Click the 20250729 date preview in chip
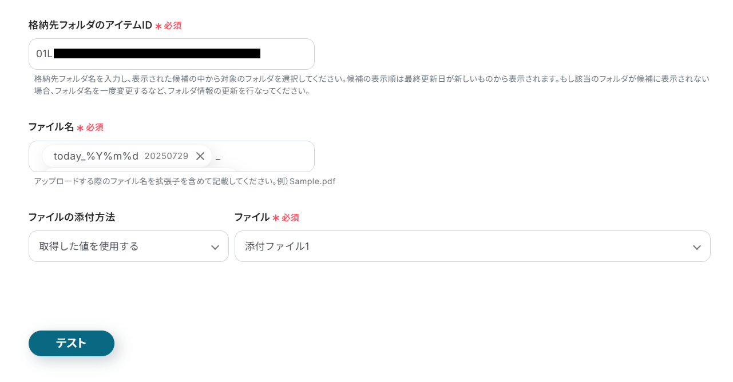The width and height of the screenshot is (733, 382). click(x=167, y=156)
